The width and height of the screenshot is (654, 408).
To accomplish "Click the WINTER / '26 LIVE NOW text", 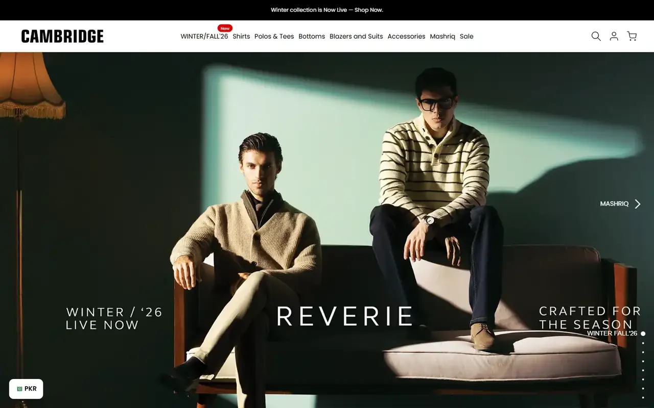I will coord(114,318).
